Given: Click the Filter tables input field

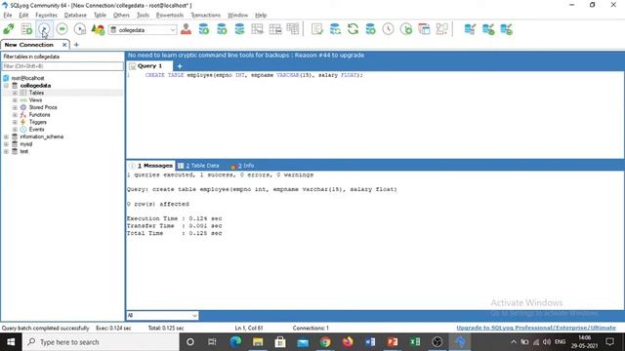Looking at the screenshot, I should tap(62, 66).
